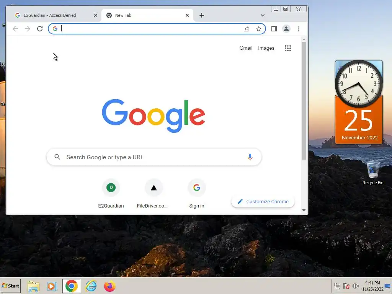
Task: Open the Gmail link
Action: point(246,48)
